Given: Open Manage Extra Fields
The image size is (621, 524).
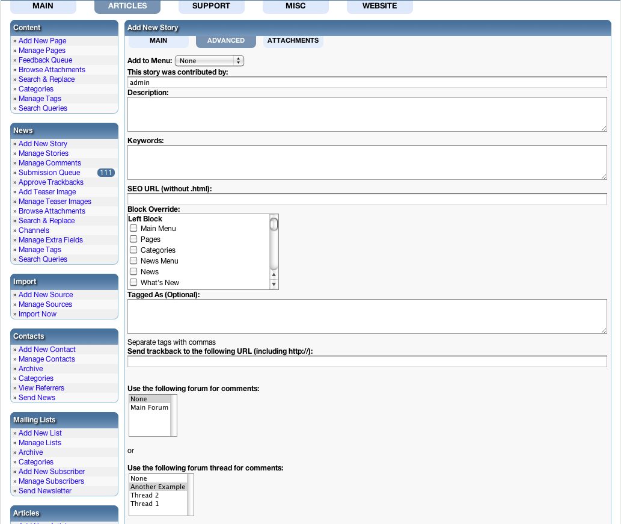Looking at the screenshot, I should 50,240.
